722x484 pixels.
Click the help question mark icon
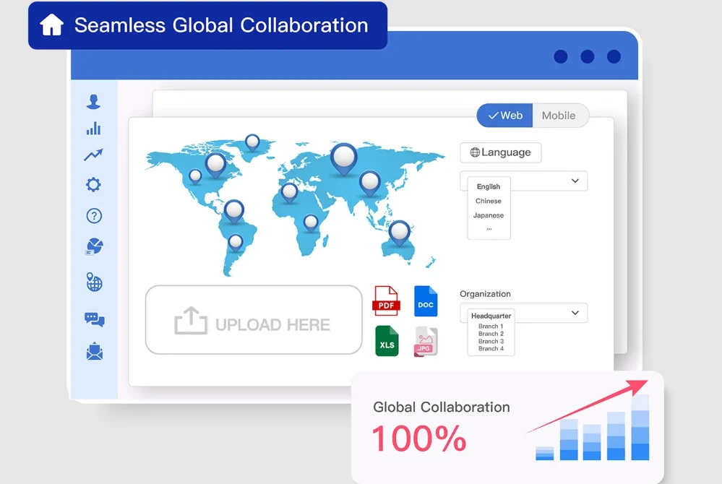94,215
